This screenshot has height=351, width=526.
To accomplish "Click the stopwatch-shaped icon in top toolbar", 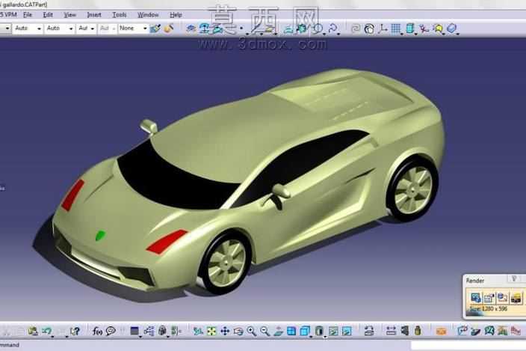I will [369, 29].
